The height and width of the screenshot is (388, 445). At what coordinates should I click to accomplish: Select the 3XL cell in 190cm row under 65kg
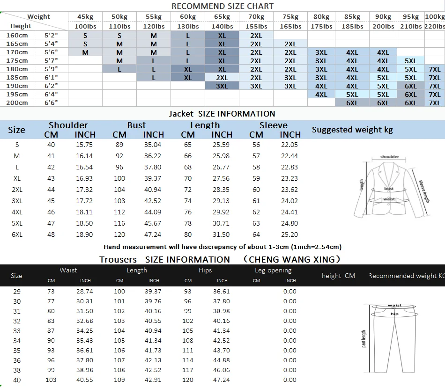[222, 86]
